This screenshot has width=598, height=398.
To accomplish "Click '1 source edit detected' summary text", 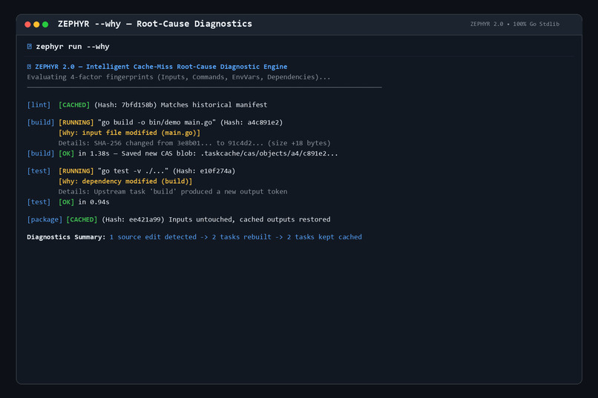I will pyautogui.click(x=153, y=236).
